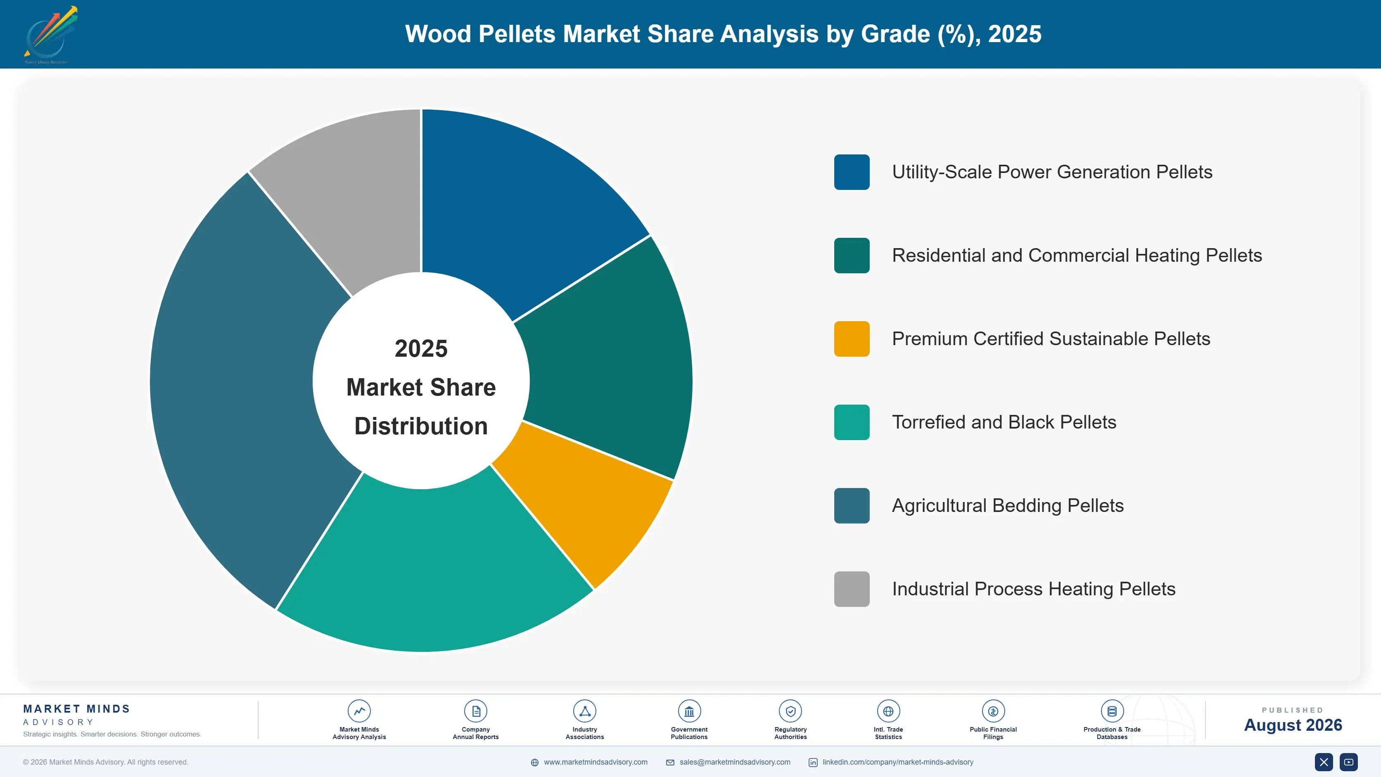Click the legend label 'Residential and Commercial Heating Pellets'

point(1077,256)
